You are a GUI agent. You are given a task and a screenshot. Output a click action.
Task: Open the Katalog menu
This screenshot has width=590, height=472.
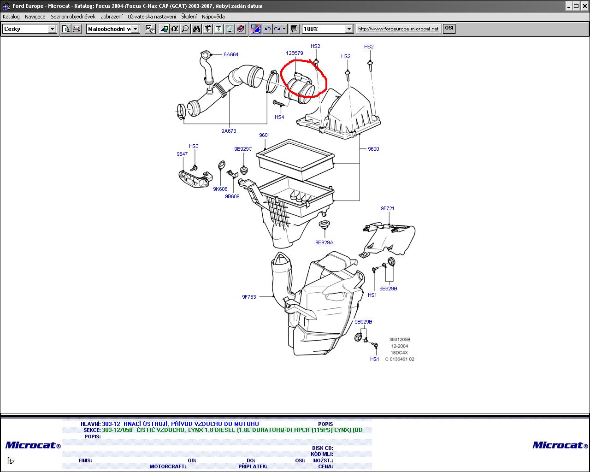pyautogui.click(x=11, y=17)
